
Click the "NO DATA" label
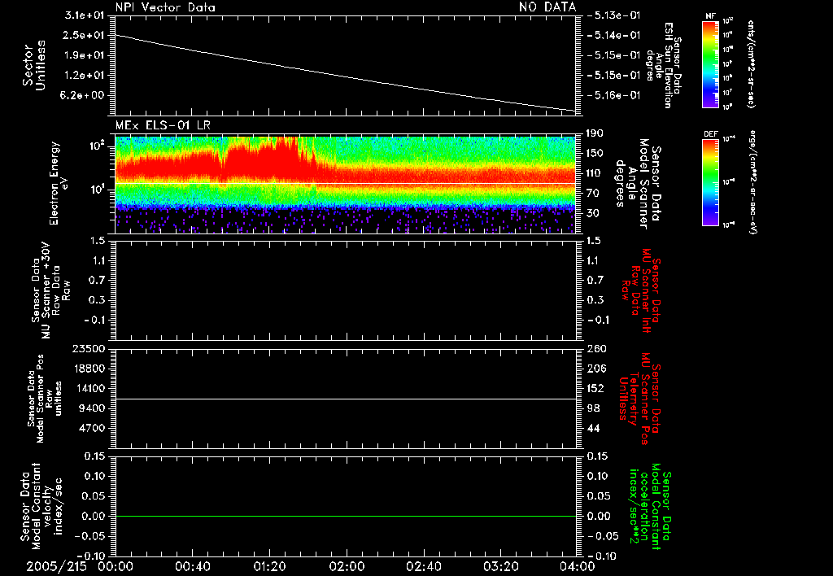[x=547, y=7]
